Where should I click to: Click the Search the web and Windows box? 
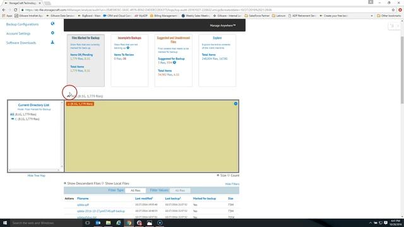(x=46, y=223)
